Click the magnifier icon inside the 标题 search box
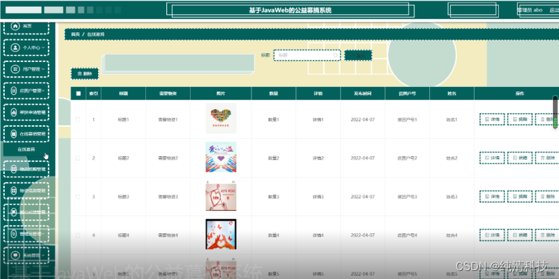Screen dimensions: 559x279 coord(335,55)
